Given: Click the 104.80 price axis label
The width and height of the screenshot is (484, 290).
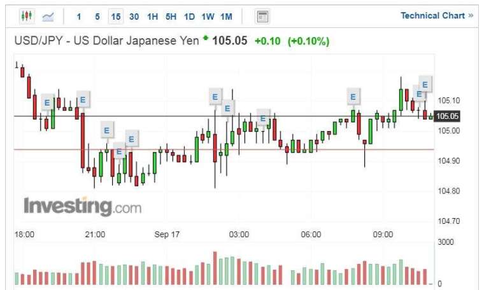Looking at the screenshot, I should click(448, 191).
